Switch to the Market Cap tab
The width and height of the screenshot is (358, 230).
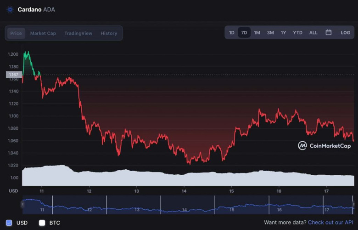[43, 33]
